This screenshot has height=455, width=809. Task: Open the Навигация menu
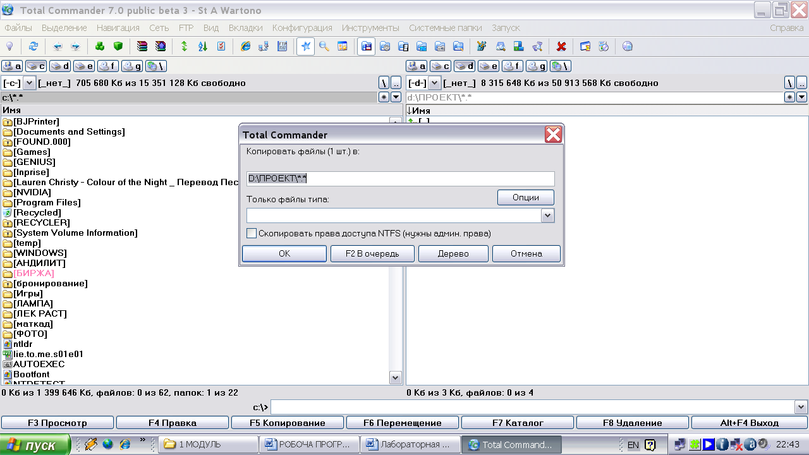(118, 28)
